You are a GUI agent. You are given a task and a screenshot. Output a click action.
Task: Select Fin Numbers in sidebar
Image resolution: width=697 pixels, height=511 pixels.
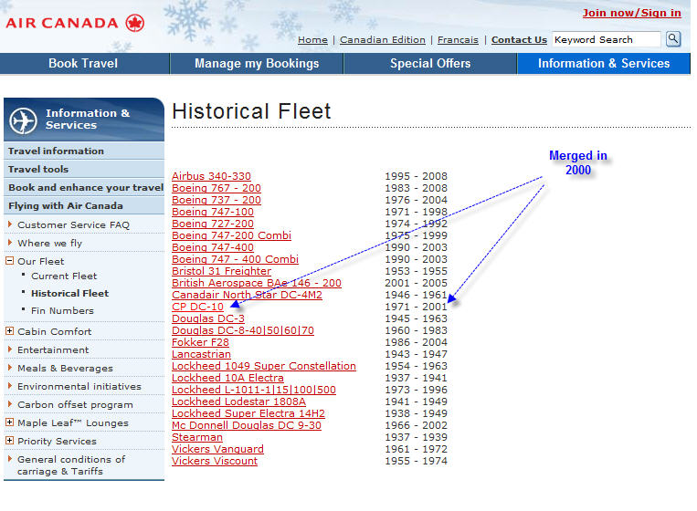[62, 310]
